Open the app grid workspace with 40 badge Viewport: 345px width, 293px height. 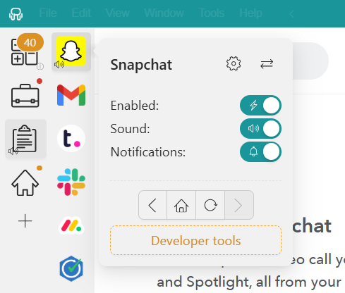(25, 51)
